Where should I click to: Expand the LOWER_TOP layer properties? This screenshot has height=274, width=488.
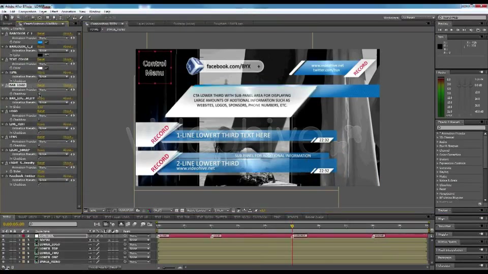coord(20,249)
